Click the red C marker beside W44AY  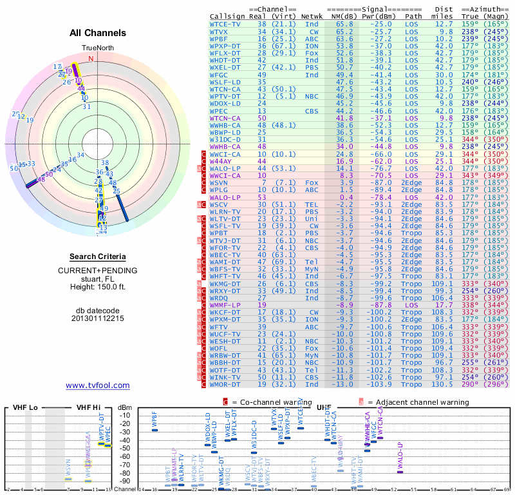click(x=203, y=162)
